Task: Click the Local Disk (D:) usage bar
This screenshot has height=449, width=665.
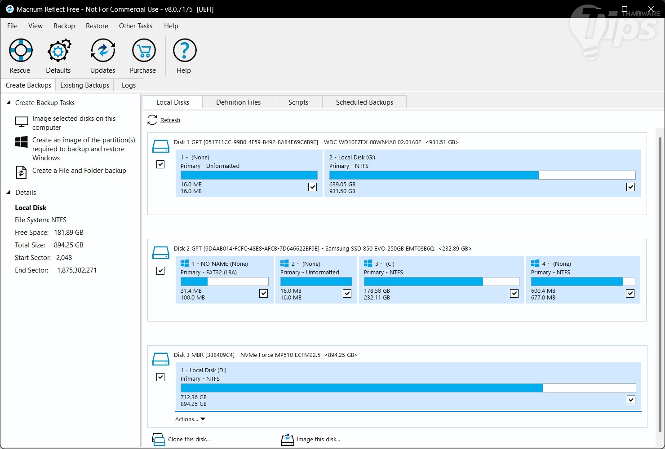Action: coord(408,388)
